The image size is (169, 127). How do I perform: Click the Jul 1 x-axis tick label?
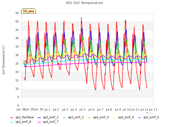click(x=47, y=110)
